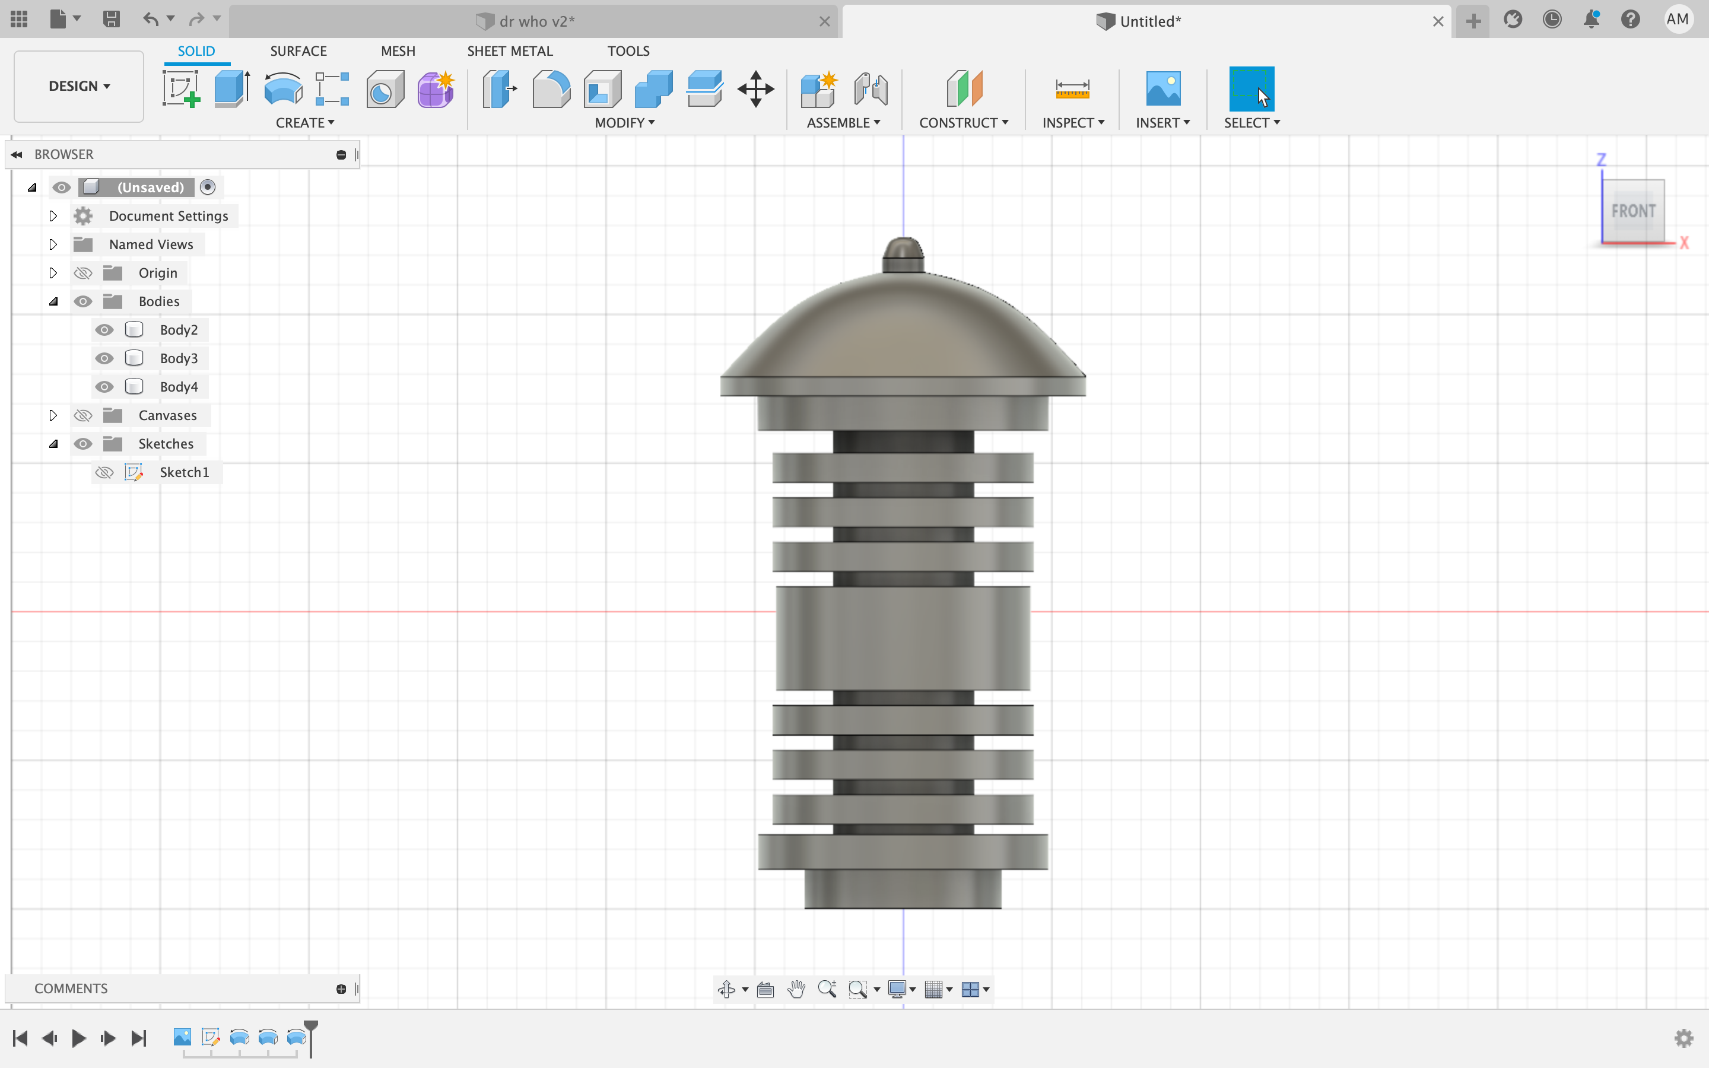1709x1068 pixels.
Task: Click the Look At icon in navigation bar
Action: 765,990
